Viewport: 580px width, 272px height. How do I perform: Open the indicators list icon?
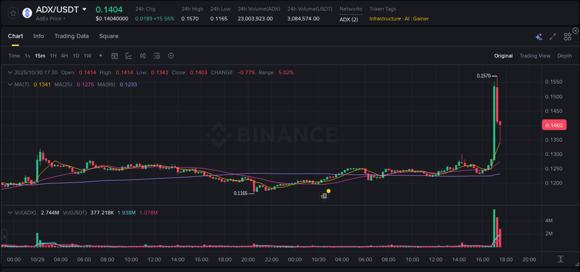156,56
